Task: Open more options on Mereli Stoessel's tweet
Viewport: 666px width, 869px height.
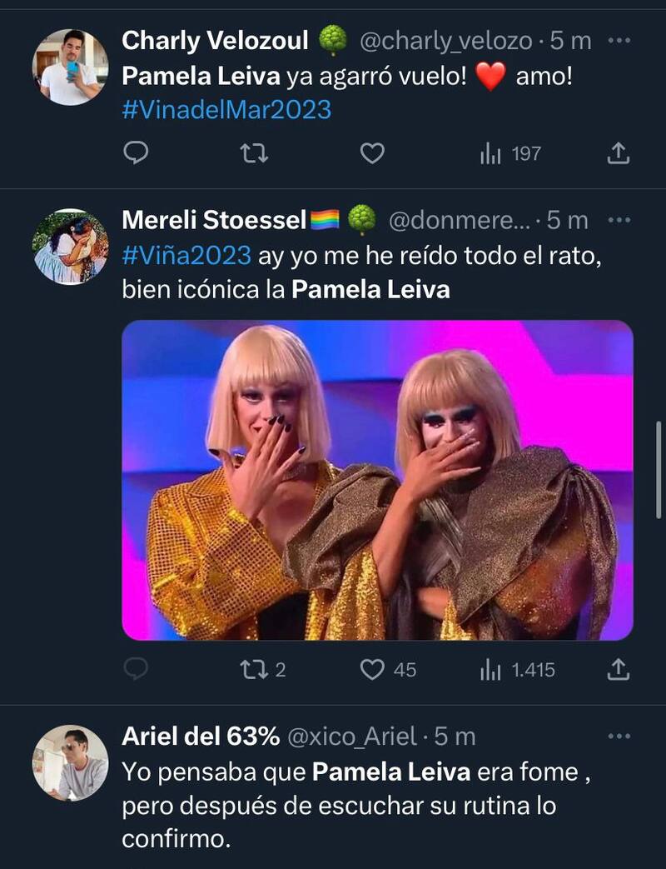Action: pos(619,220)
